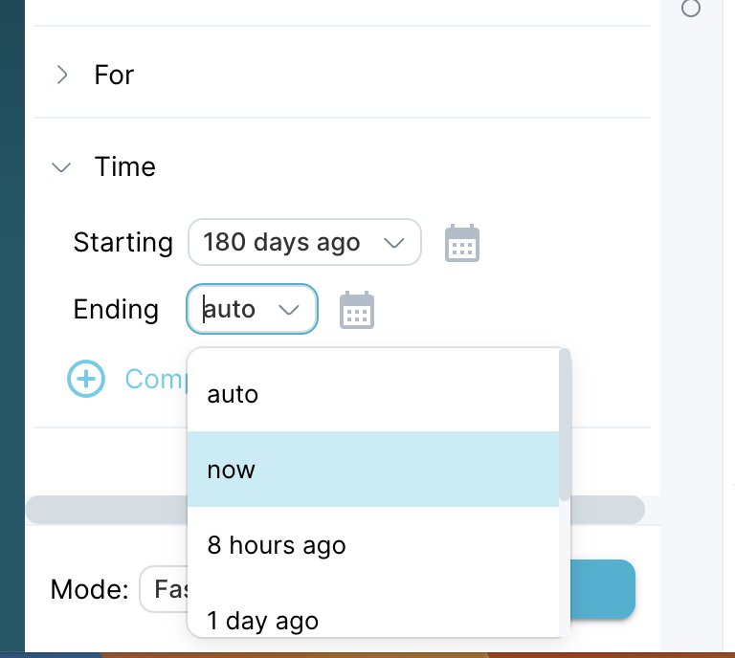Viewport: 735px width, 658px height.
Task: Click the dropdown list vertical scrollbar
Action: click(565, 425)
